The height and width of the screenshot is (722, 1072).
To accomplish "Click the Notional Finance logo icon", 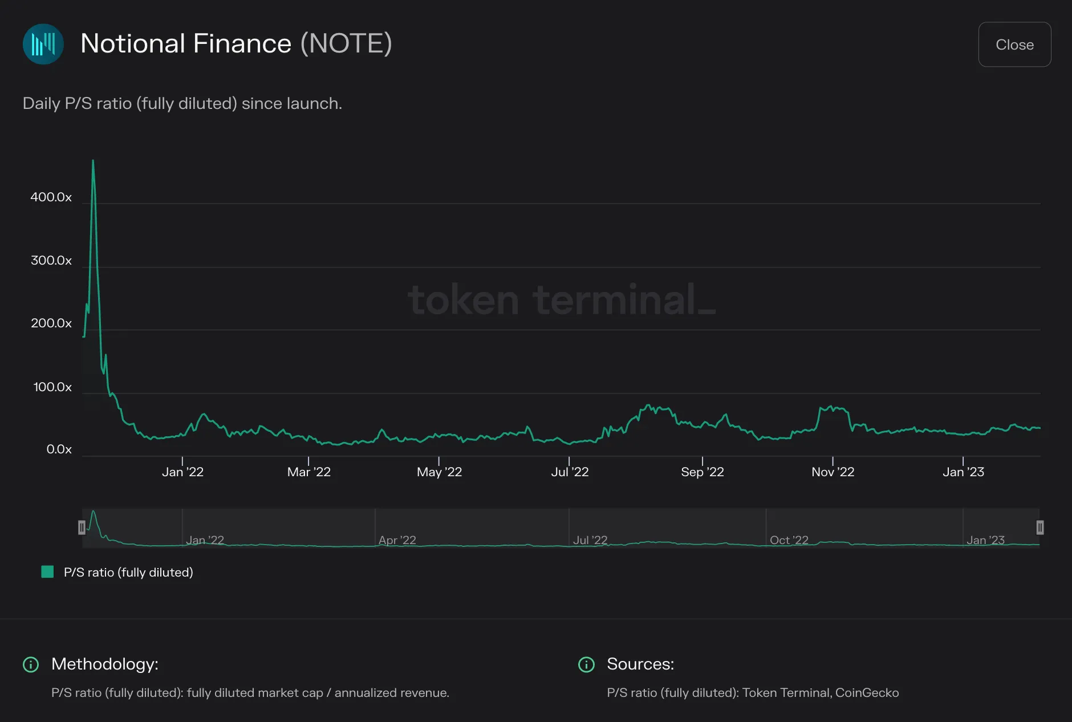I will [43, 44].
